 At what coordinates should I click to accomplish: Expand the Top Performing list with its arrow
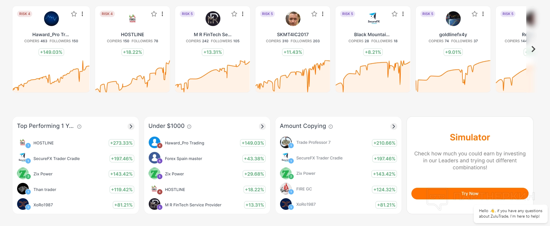[x=131, y=126]
